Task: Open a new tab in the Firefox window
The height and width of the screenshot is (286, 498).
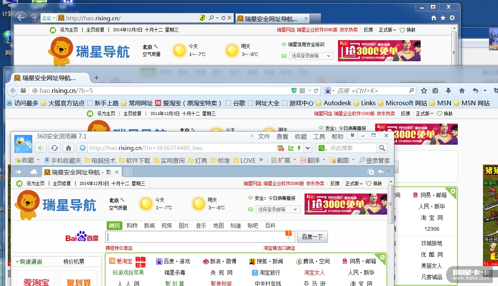Action: point(97,78)
